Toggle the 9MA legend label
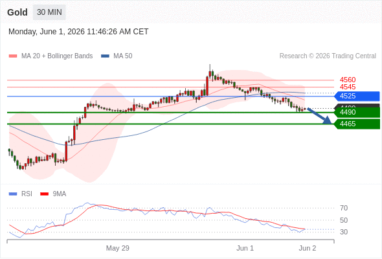This screenshot has height=259, width=382. [60, 194]
